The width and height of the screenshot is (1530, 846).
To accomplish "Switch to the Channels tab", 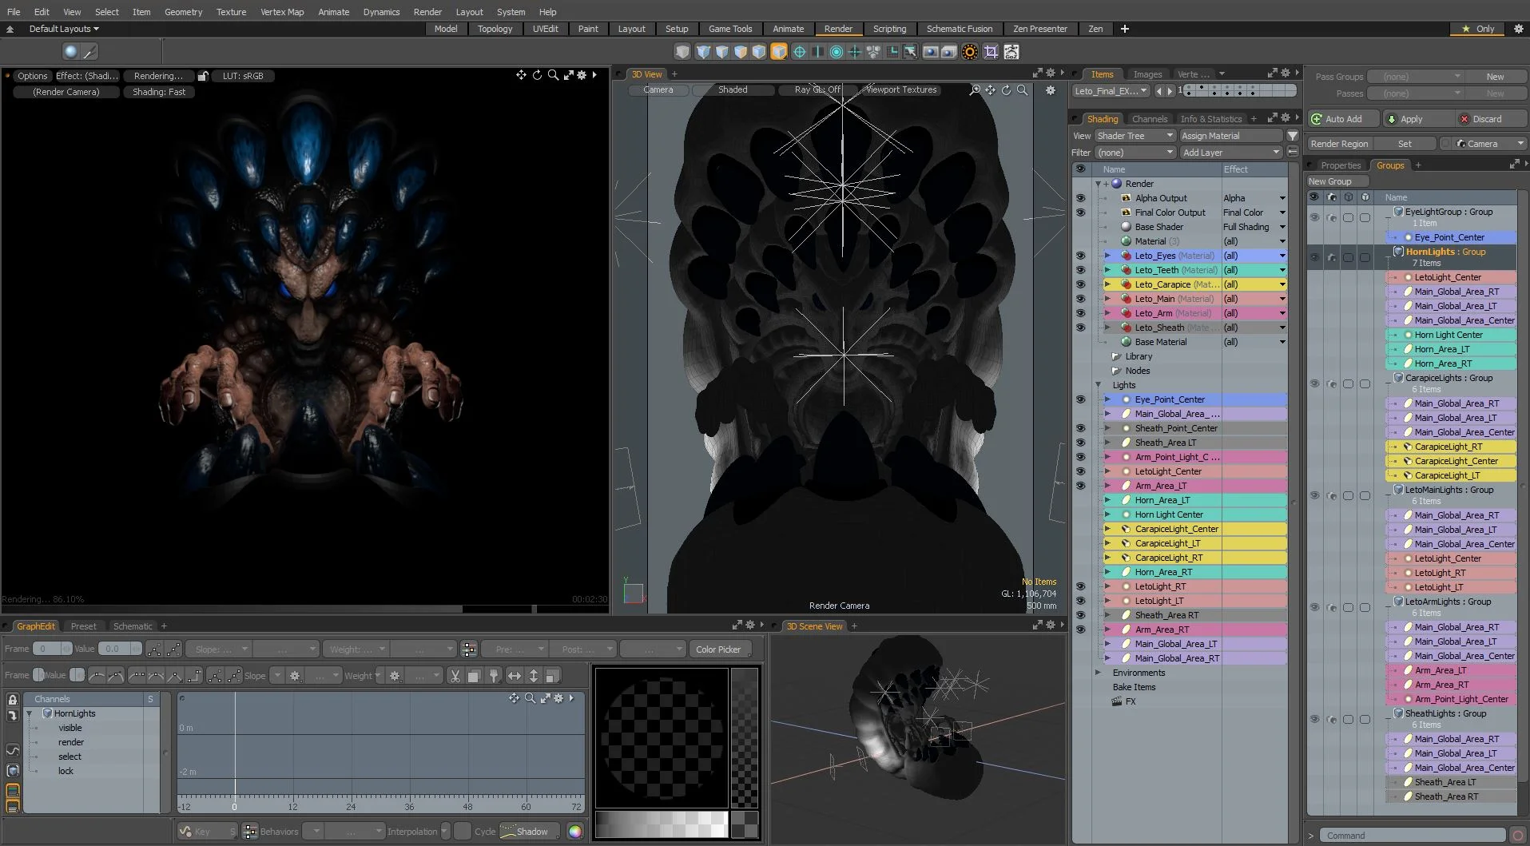I will (1150, 118).
